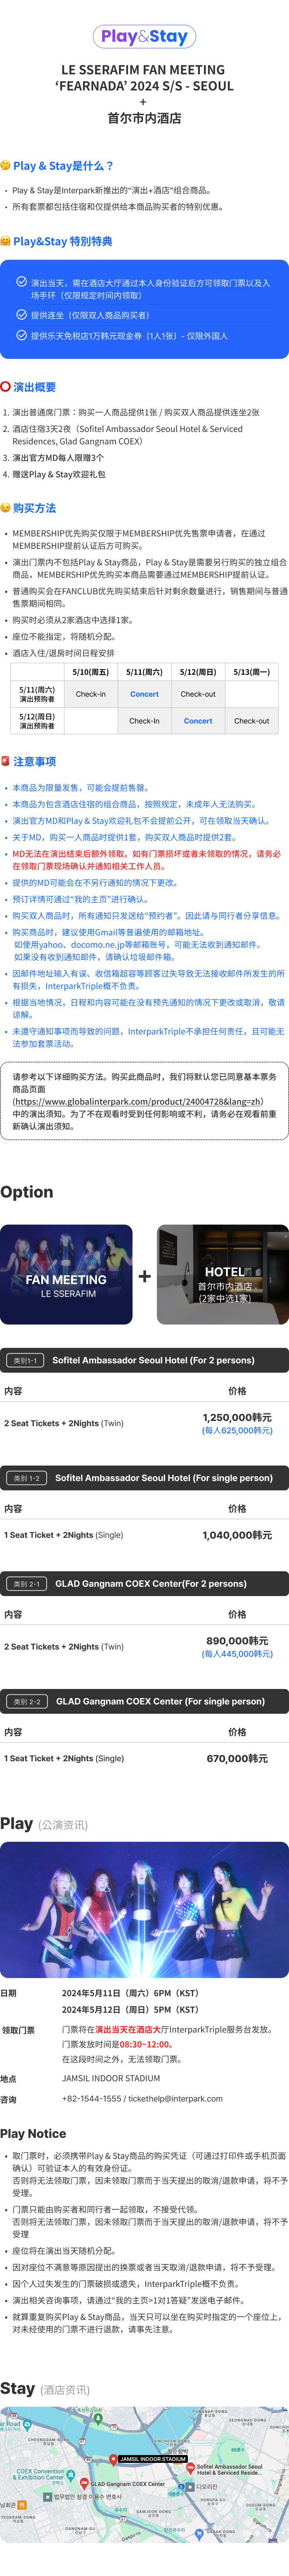Click the 1,250,000韩元 price
Screen dimensions: 289x2576
pyautogui.click(x=237, y=1416)
